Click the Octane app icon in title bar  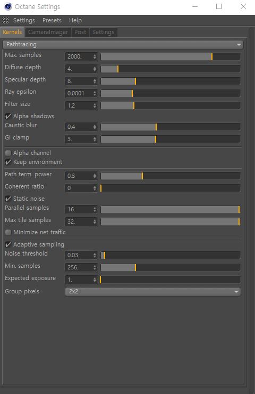tap(8, 7)
